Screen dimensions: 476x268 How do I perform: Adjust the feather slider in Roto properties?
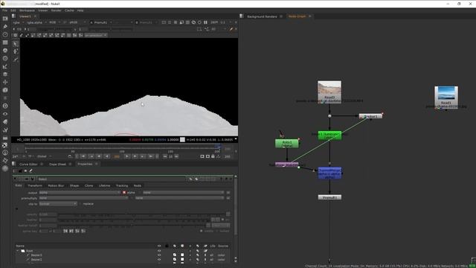[134, 220]
